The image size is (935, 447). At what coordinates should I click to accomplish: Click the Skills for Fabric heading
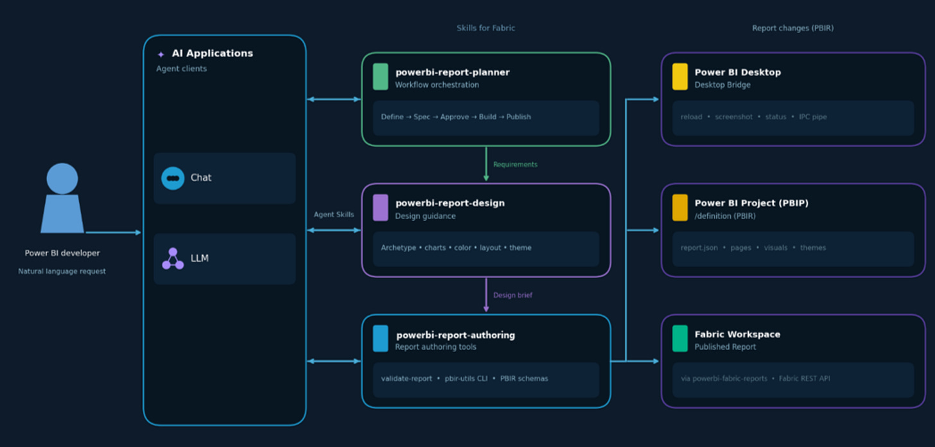click(486, 28)
